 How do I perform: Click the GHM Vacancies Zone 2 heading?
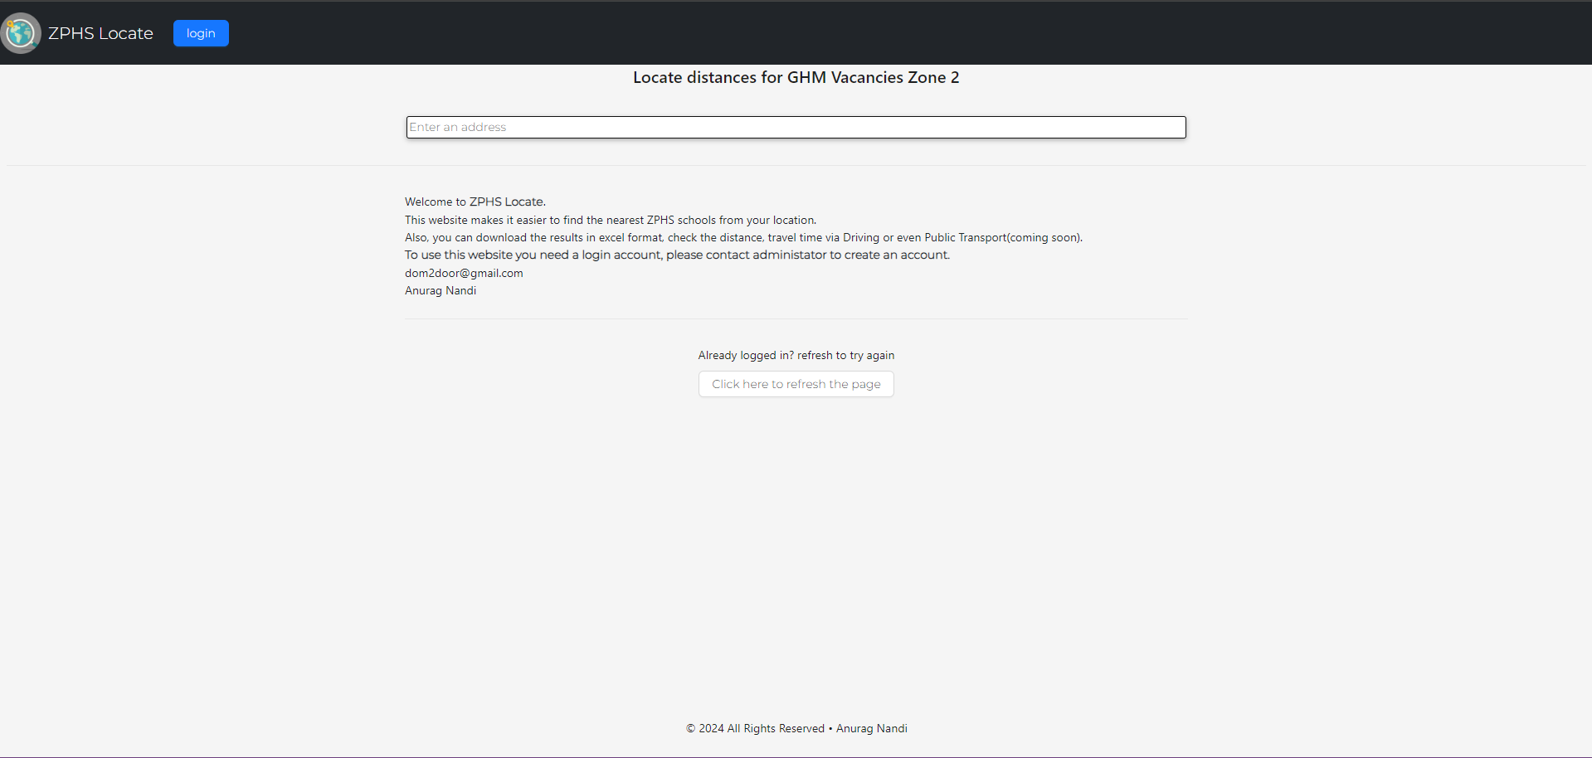pos(796,77)
